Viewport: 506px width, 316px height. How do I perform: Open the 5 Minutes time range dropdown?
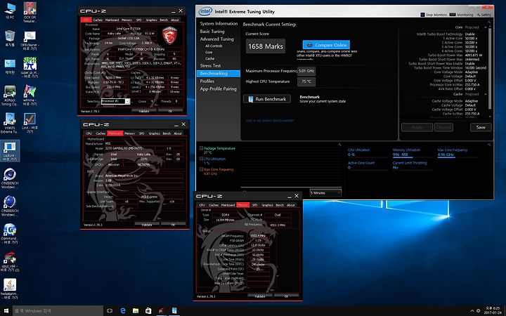pos(325,192)
